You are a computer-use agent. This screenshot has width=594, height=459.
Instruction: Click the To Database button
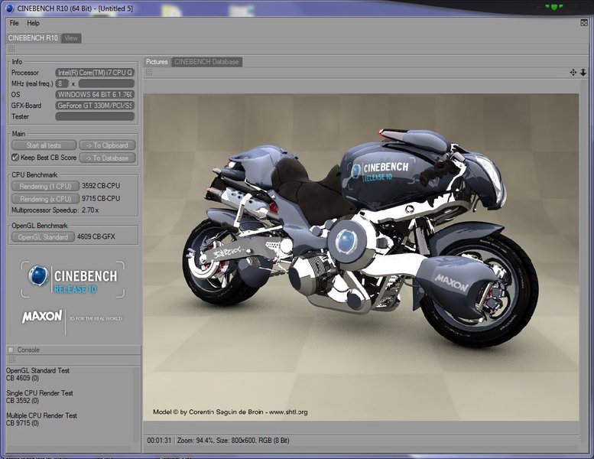click(107, 158)
